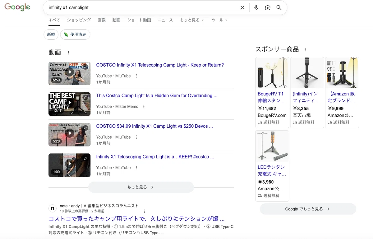Open This Costco Camp Light Hidden Gem link
The height and width of the screenshot is (239, 373).
pos(157,95)
